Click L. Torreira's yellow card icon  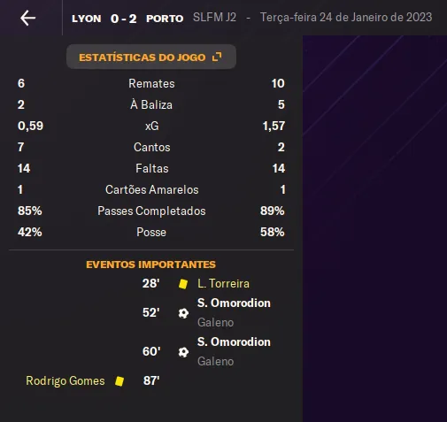[x=183, y=284]
